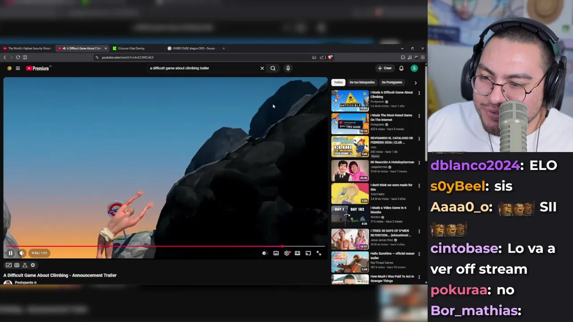573x322 pixels.
Task: Open the YouTube hamburger guide menu
Action: [x=18, y=68]
